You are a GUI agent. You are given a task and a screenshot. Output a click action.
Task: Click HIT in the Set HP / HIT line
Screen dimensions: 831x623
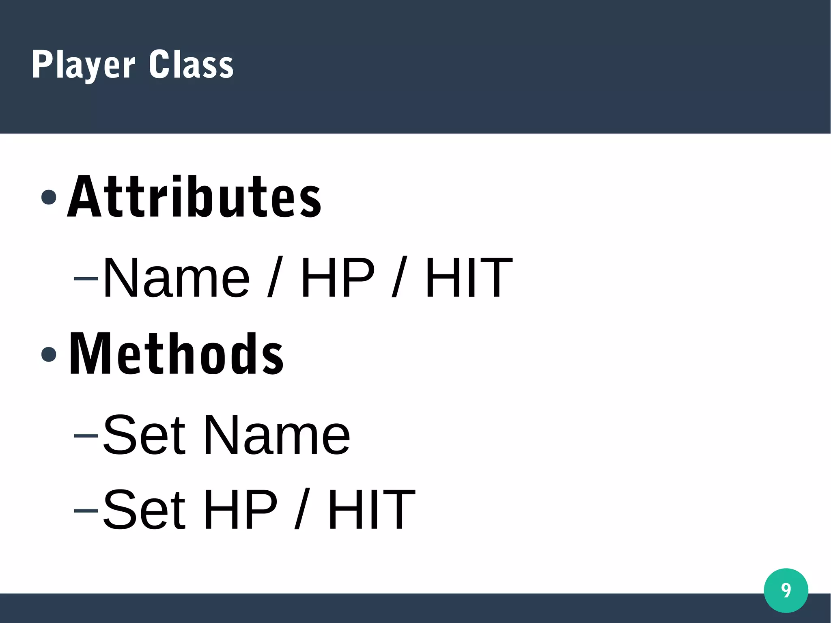(372, 509)
